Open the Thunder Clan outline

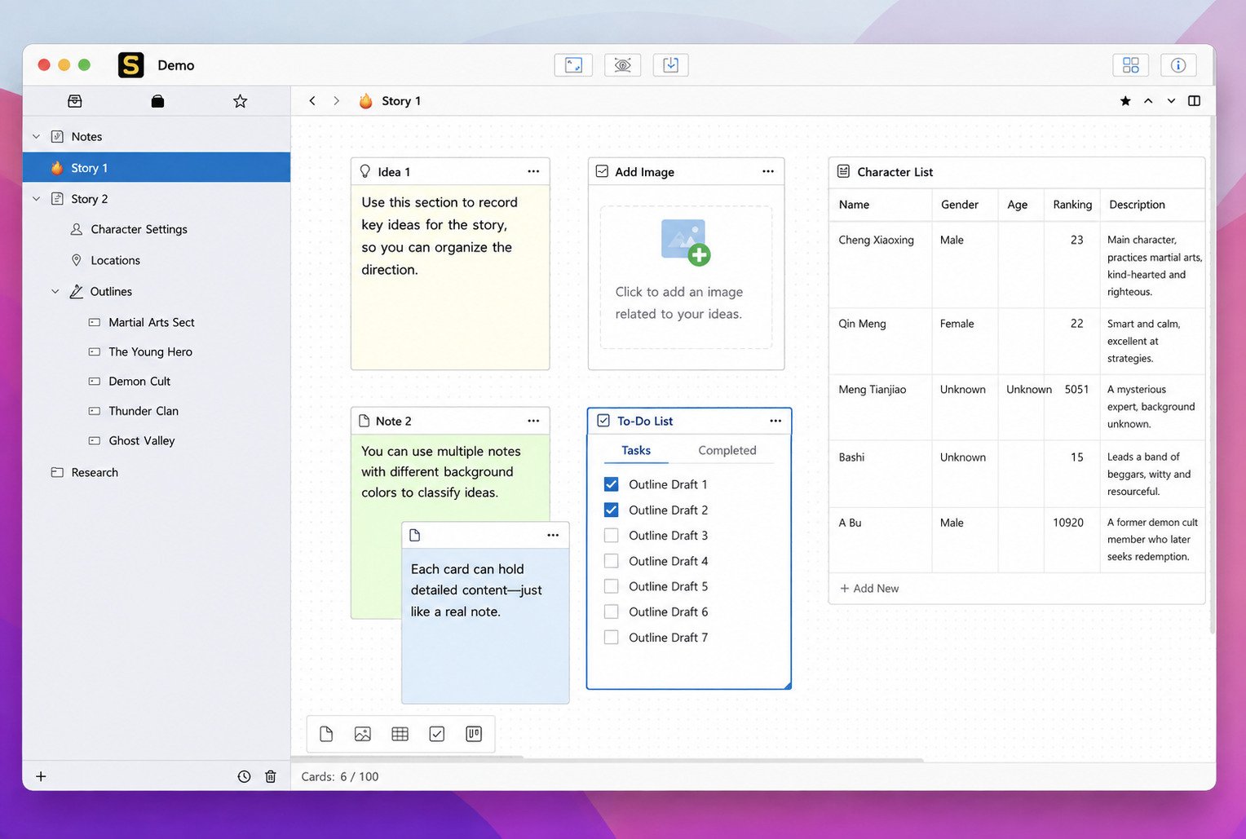coord(144,411)
